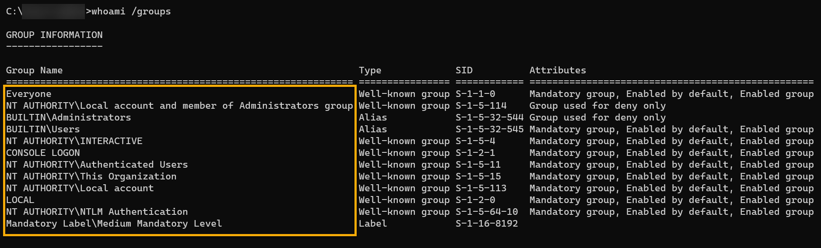821x248 pixels.
Task: Click NT AUTHORITY\This Organization entry
Action: [91, 176]
